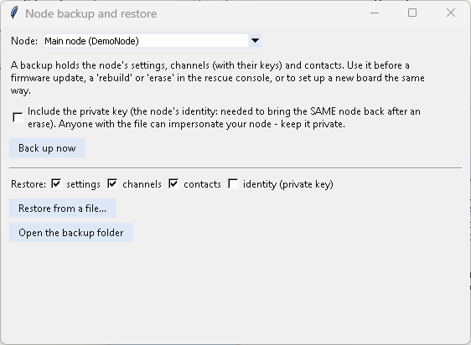Click the feather app icon in title bar

click(13, 13)
